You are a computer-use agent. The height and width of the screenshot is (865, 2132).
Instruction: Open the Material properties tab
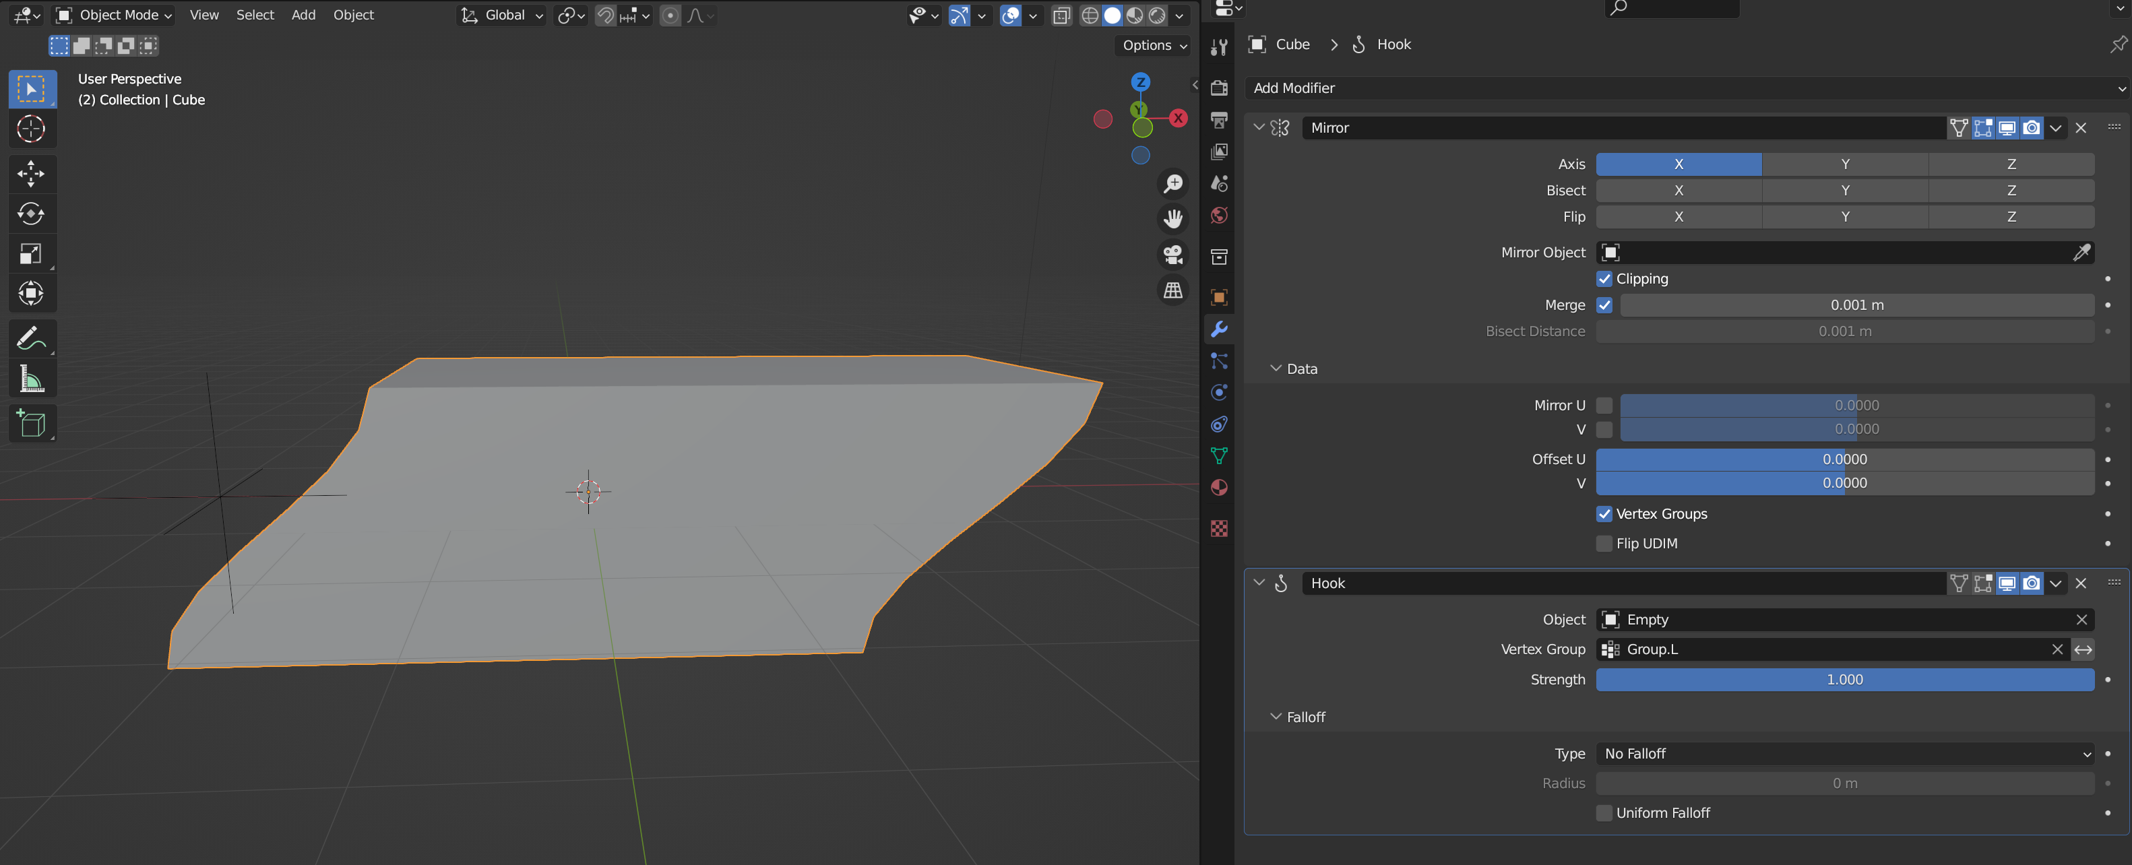click(1218, 488)
